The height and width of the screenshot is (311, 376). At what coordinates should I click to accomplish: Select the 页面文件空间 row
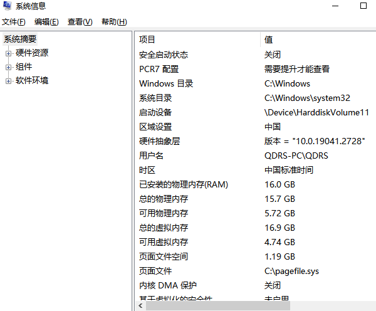coord(256,256)
